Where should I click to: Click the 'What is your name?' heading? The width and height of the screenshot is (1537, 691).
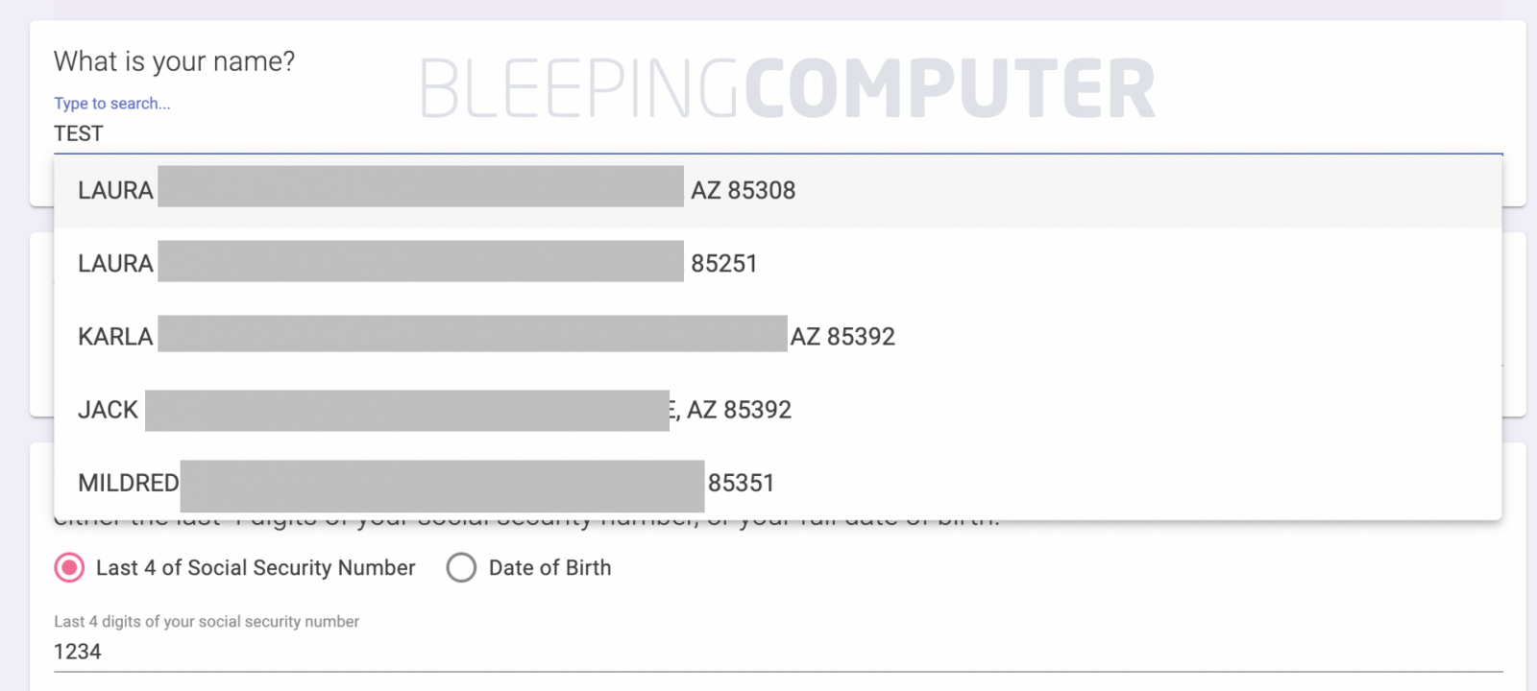pyautogui.click(x=174, y=61)
